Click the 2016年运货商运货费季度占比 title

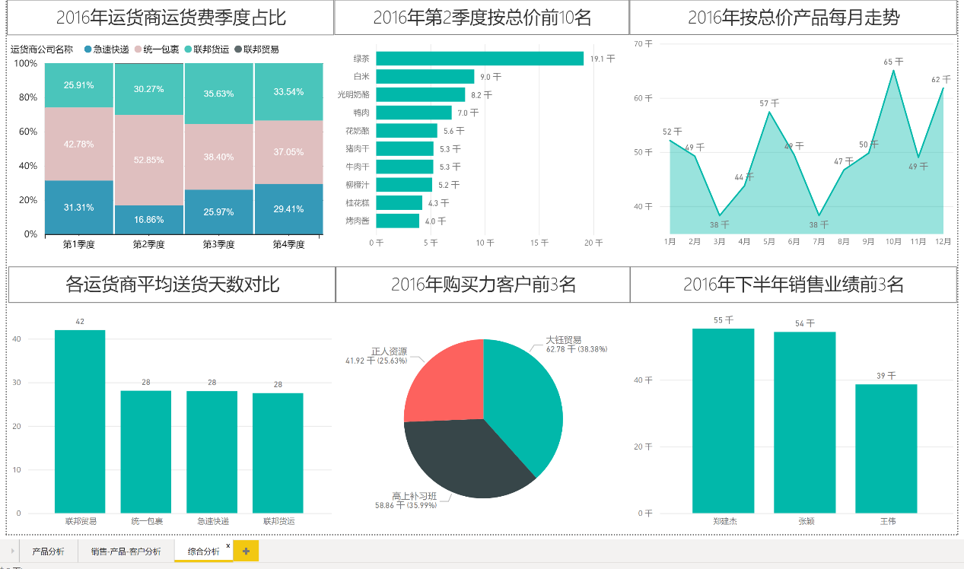(x=171, y=17)
